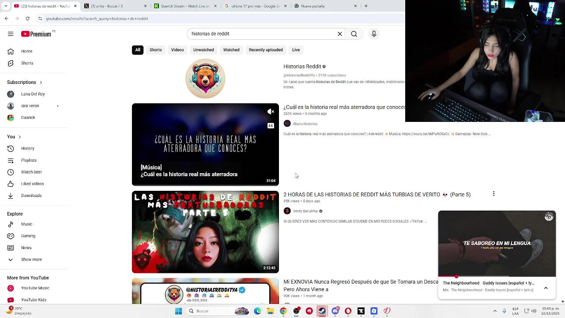Click the YouTube Premium logo
Image resolution: width=565 pixels, height=318 pixels.
point(36,34)
